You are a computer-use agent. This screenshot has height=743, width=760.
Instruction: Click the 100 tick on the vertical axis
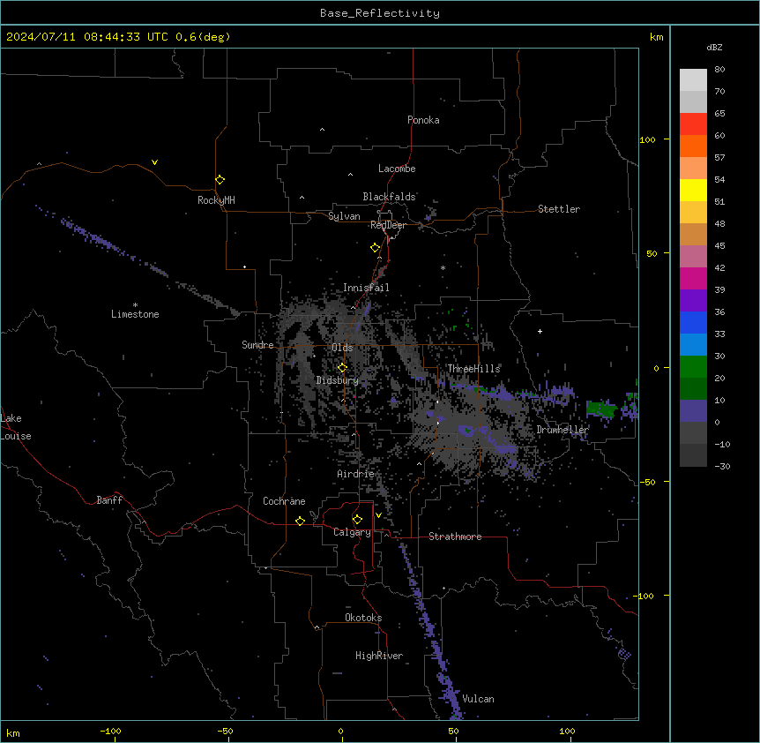[x=647, y=139]
